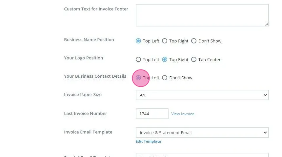Choose Don't Show for Business Name Position

point(194,41)
